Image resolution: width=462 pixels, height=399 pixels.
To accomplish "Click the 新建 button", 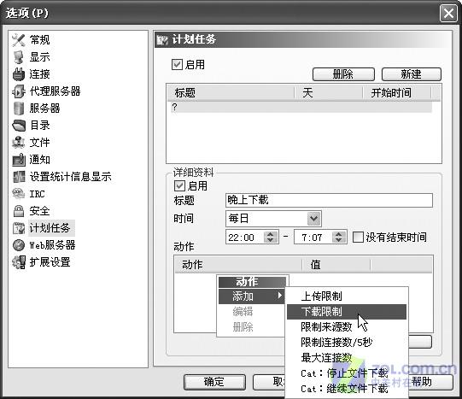I will [x=412, y=74].
